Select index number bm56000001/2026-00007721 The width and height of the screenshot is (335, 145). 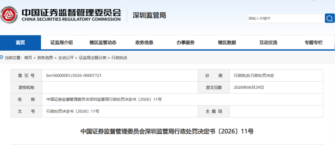click(74, 75)
